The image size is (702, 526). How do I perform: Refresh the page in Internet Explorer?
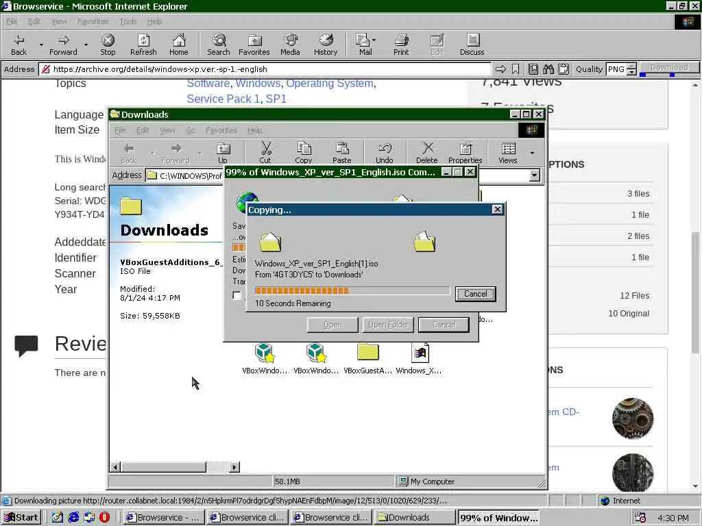143,45
